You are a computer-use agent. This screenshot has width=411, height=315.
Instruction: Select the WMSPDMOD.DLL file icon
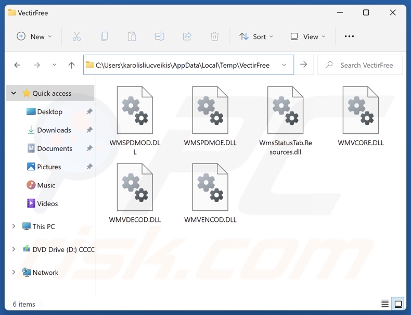135,110
